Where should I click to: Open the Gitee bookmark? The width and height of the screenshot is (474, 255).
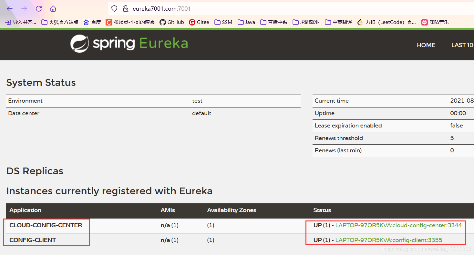tap(199, 22)
